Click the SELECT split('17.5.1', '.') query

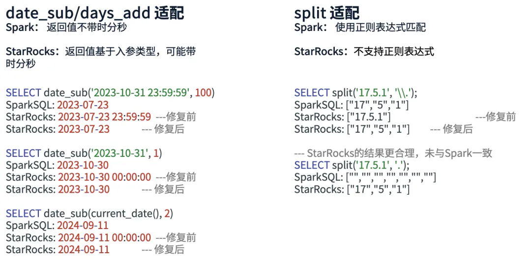(352, 165)
